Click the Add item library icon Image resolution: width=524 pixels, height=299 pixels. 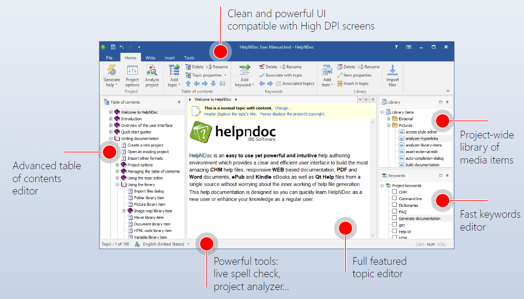pyautogui.click(x=327, y=71)
